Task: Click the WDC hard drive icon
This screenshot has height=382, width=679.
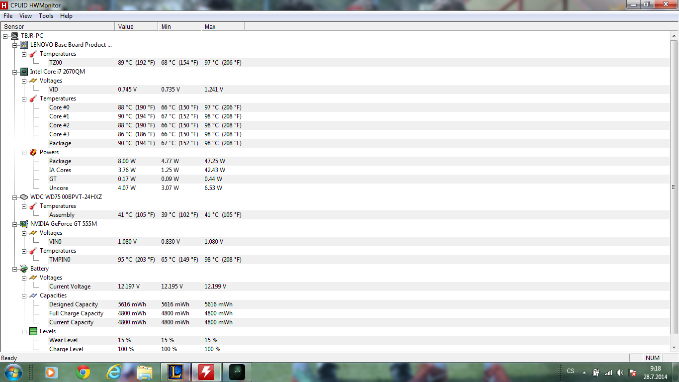Action: (x=24, y=197)
